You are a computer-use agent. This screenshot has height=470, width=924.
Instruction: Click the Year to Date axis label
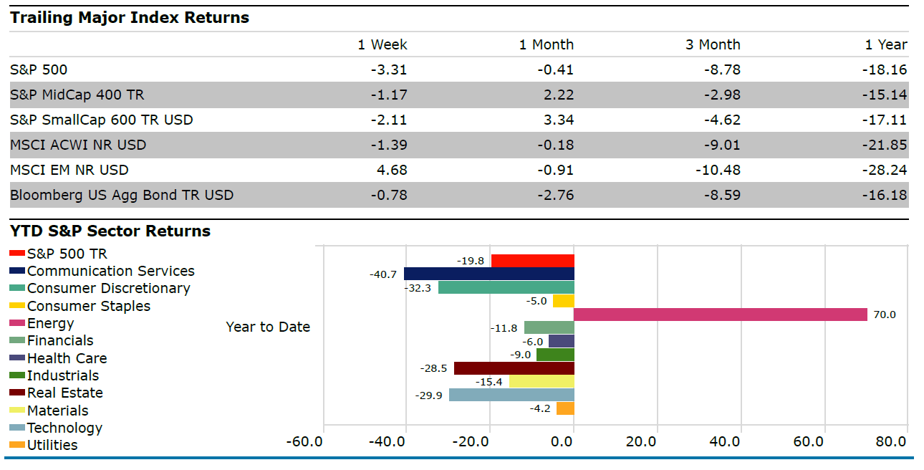point(268,327)
